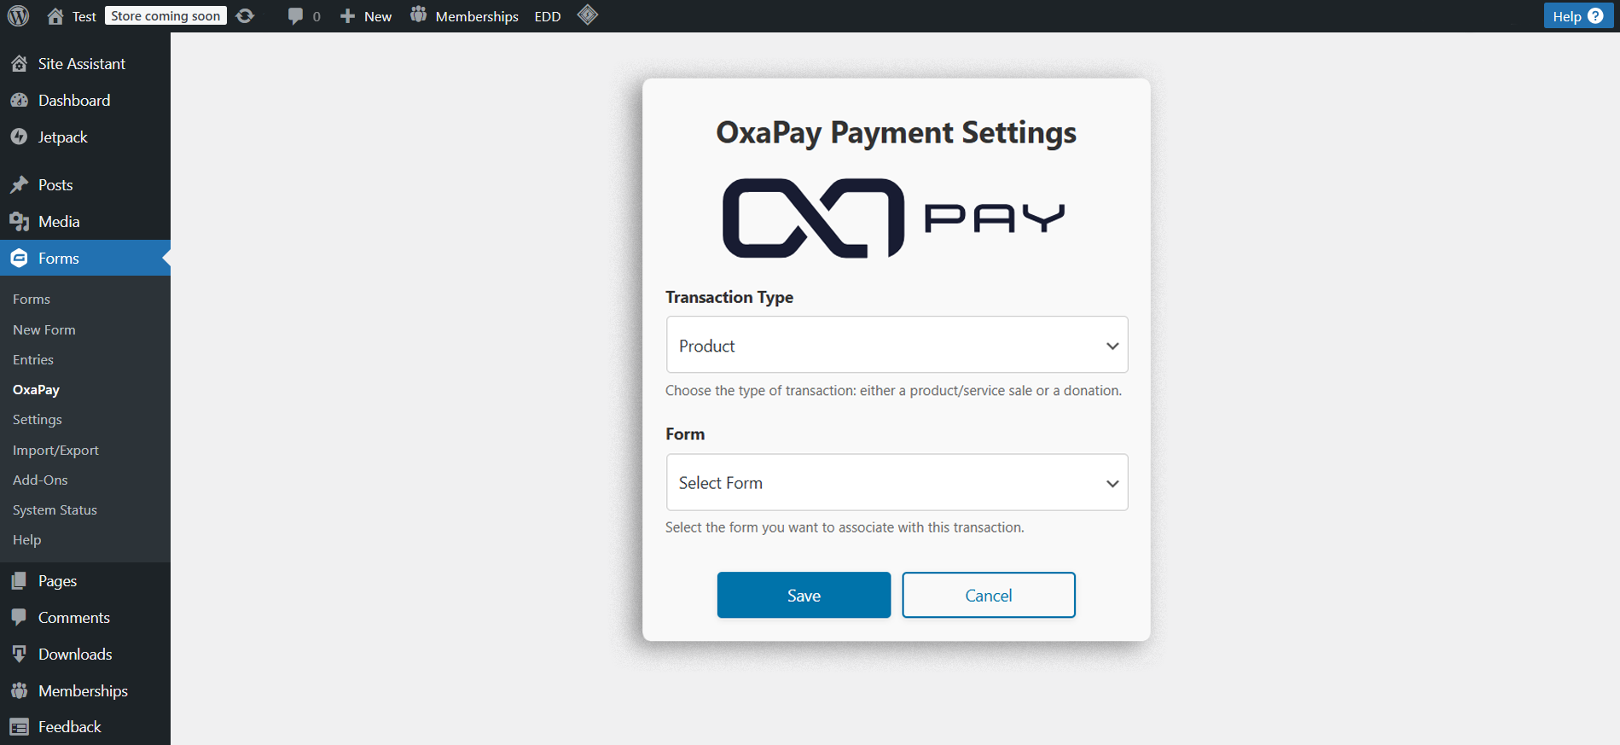Open the Select Form dropdown
The width and height of the screenshot is (1620, 745).
click(897, 483)
